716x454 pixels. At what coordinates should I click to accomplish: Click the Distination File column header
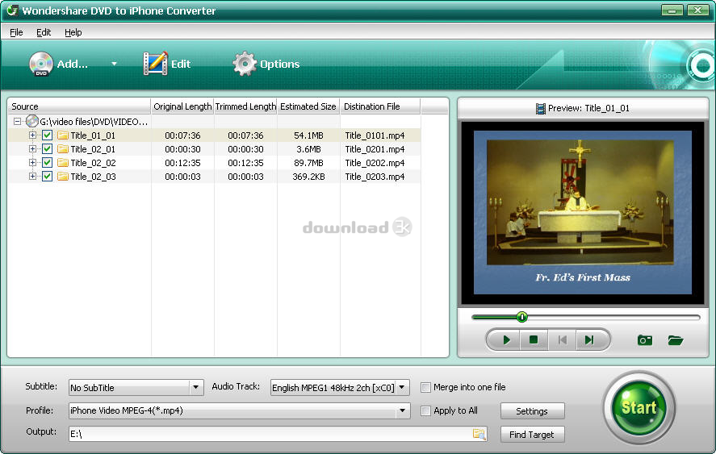pos(380,106)
